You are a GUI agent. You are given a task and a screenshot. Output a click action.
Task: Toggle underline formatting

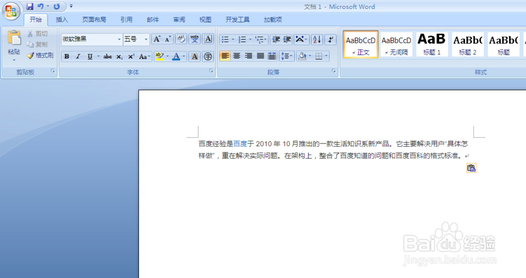click(x=90, y=56)
